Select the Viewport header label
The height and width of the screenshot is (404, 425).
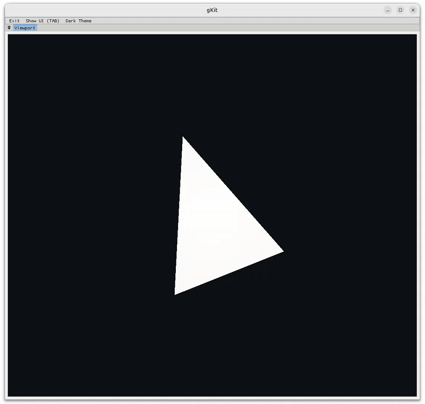(25, 28)
